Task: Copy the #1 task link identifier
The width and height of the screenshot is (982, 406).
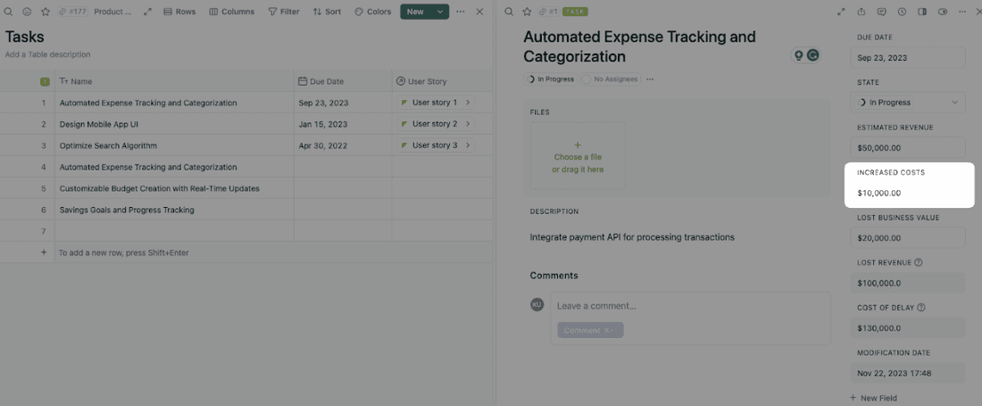Action: pyautogui.click(x=549, y=12)
